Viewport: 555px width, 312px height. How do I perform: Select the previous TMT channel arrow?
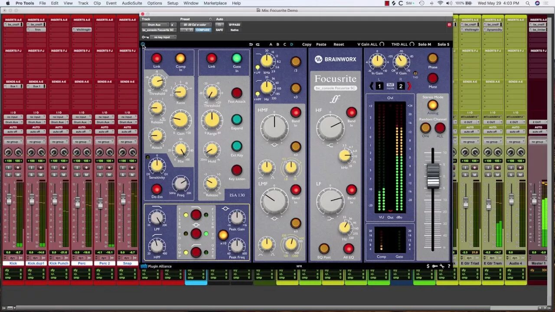[x=371, y=86]
